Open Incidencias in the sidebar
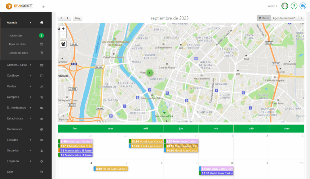The height and width of the screenshot is (179, 310). click(15, 36)
